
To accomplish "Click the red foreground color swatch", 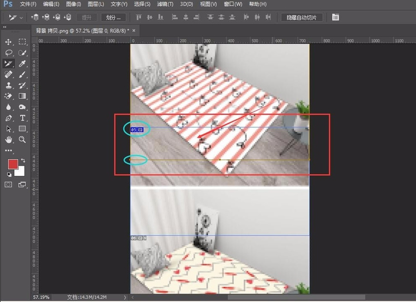I will coord(13,164).
